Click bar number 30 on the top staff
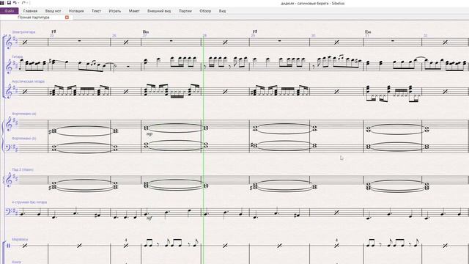 [313, 36]
